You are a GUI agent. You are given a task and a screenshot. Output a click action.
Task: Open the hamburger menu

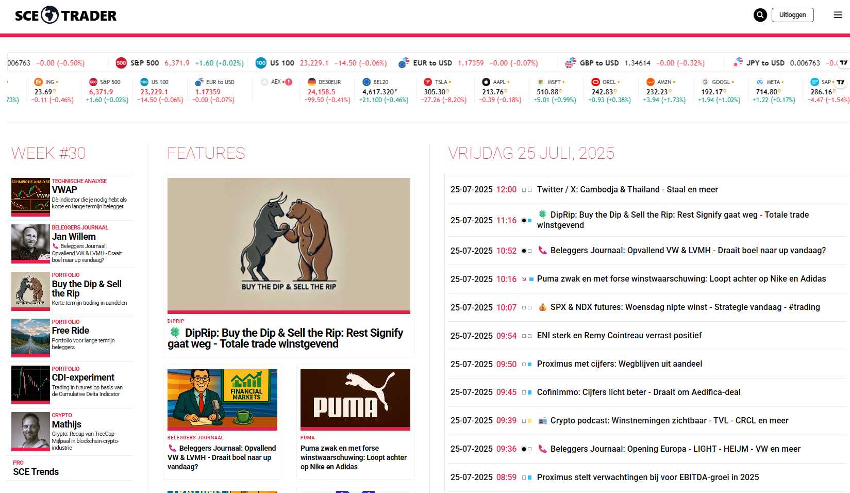(838, 15)
